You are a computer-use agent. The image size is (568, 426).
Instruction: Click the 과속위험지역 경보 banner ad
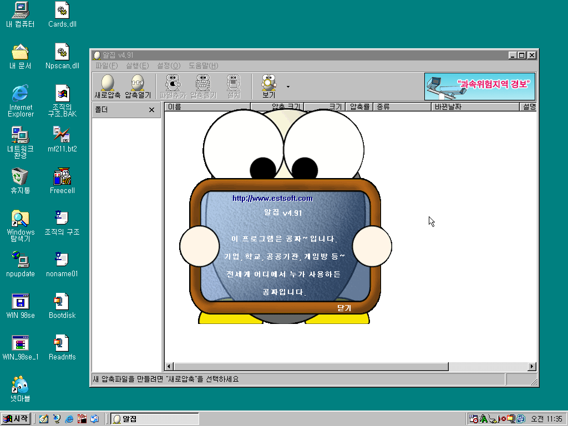point(480,87)
